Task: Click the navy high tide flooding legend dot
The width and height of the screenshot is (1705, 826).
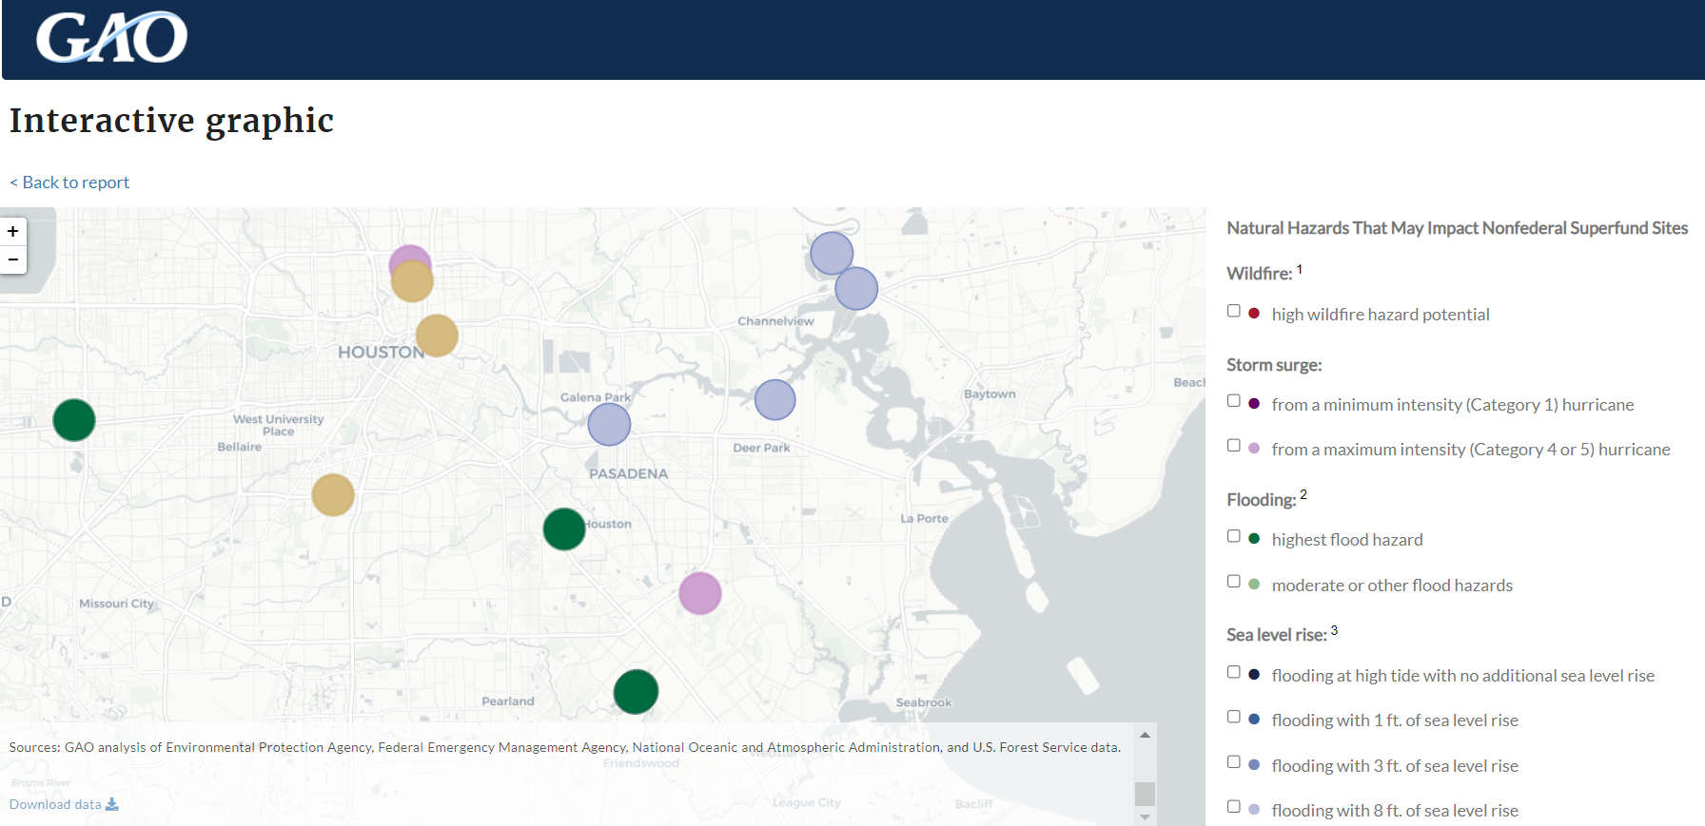Action: click(1254, 675)
